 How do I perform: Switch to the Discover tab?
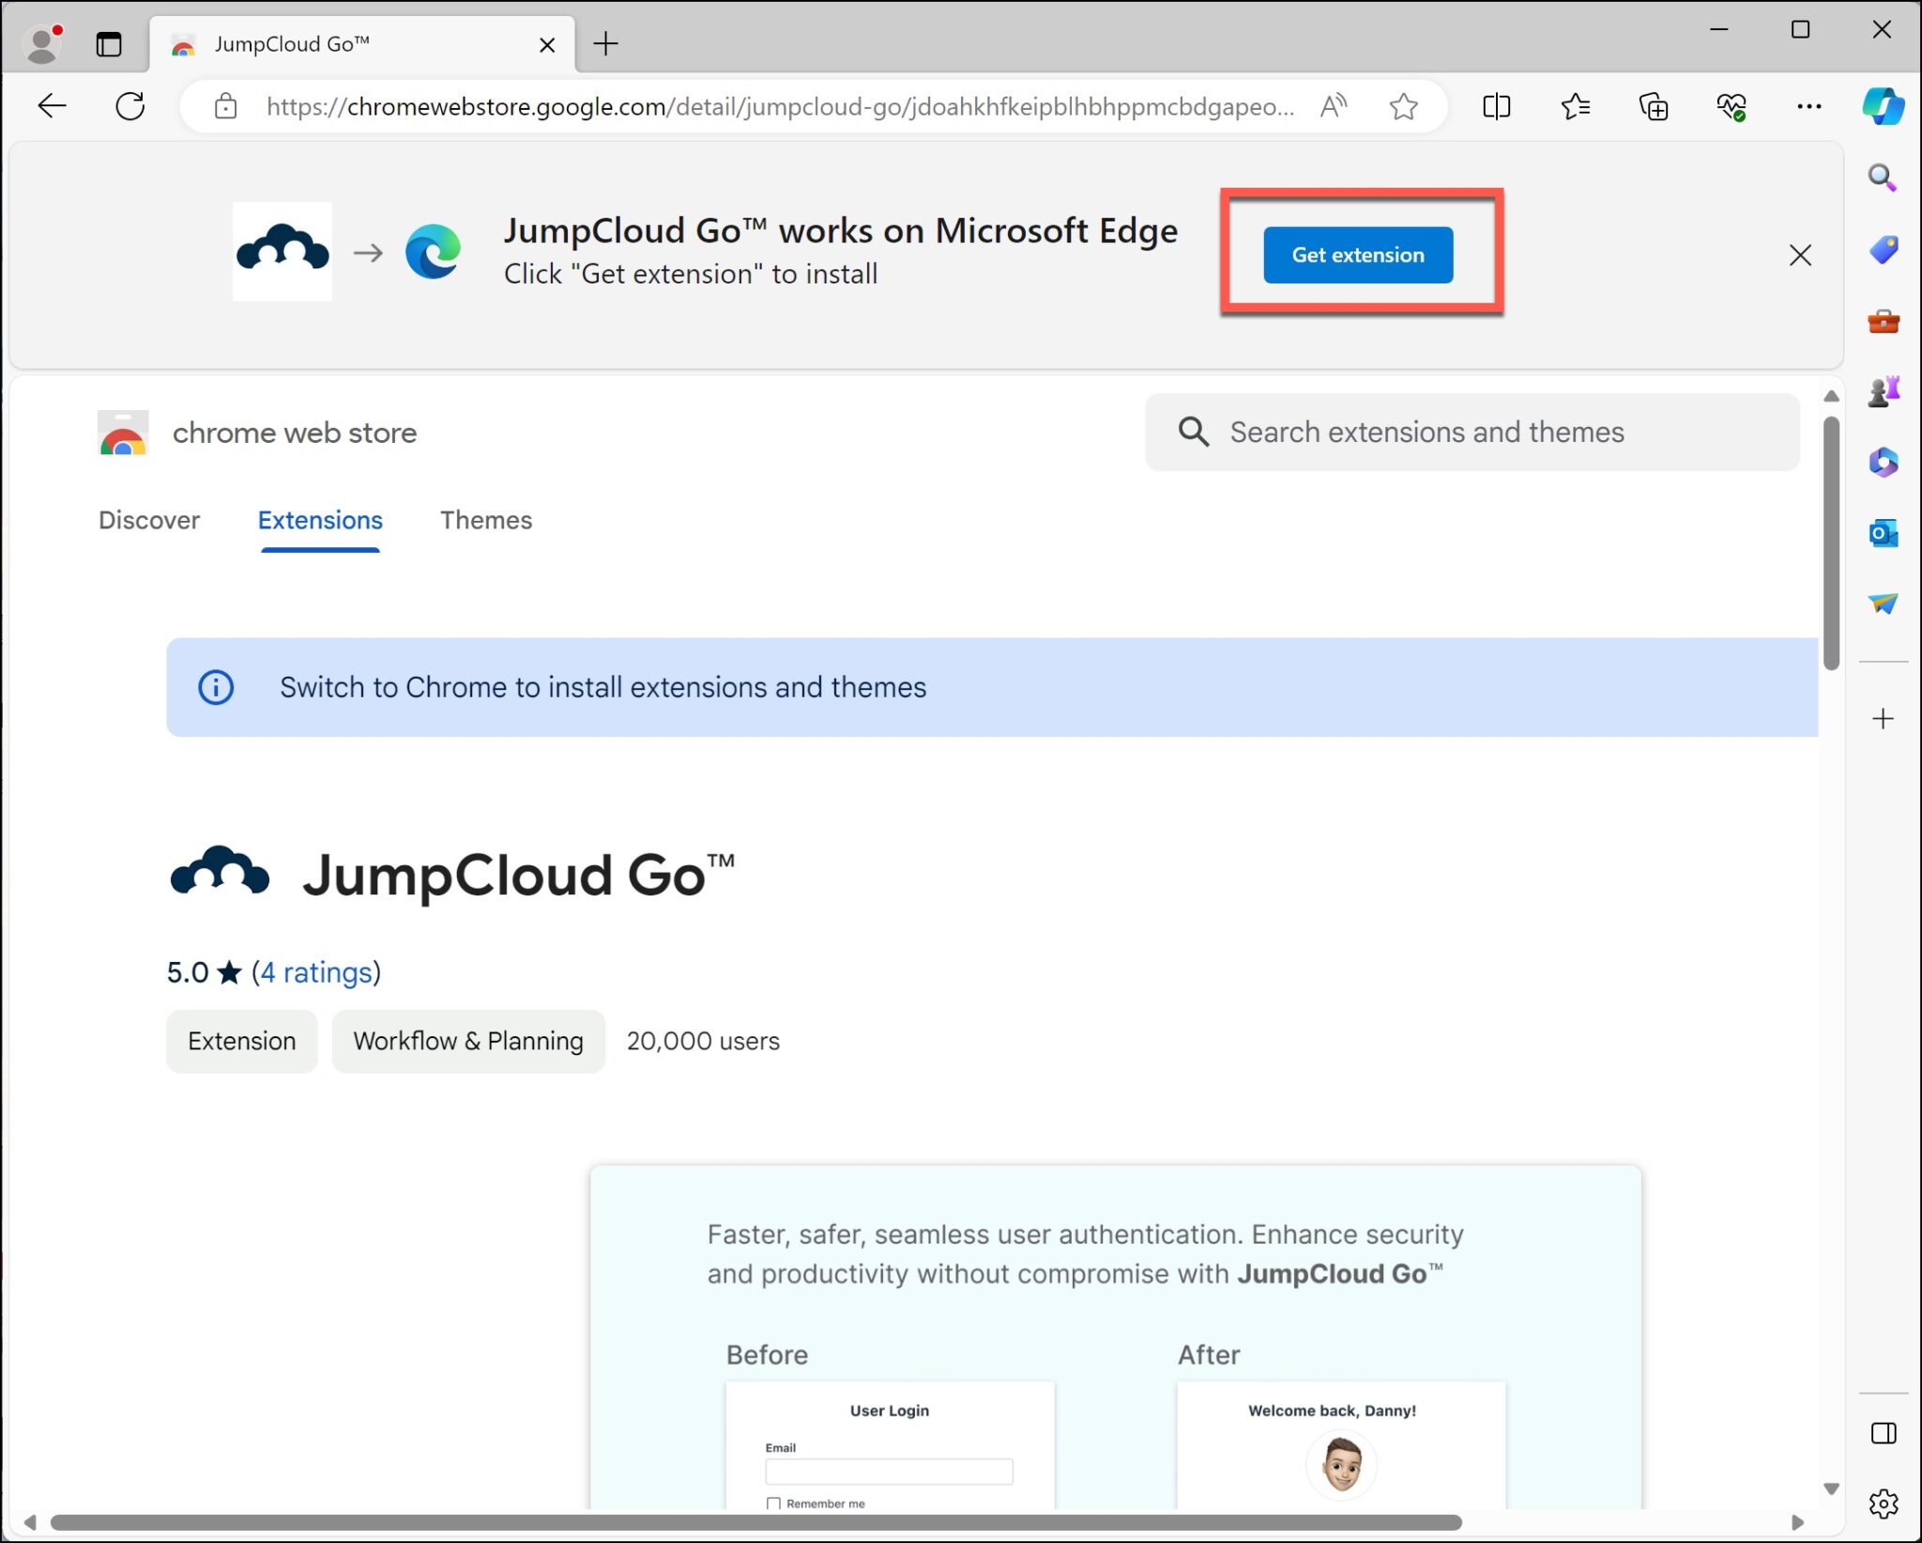[x=149, y=520]
